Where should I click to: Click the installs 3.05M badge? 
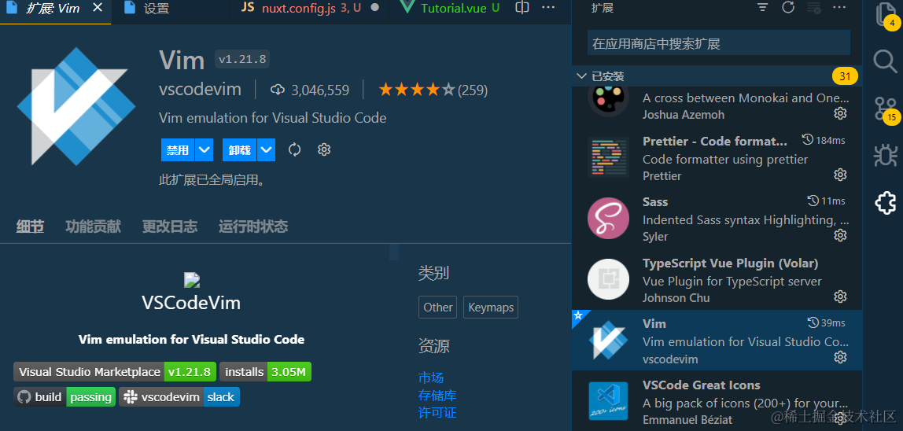(x=266, y=372)
